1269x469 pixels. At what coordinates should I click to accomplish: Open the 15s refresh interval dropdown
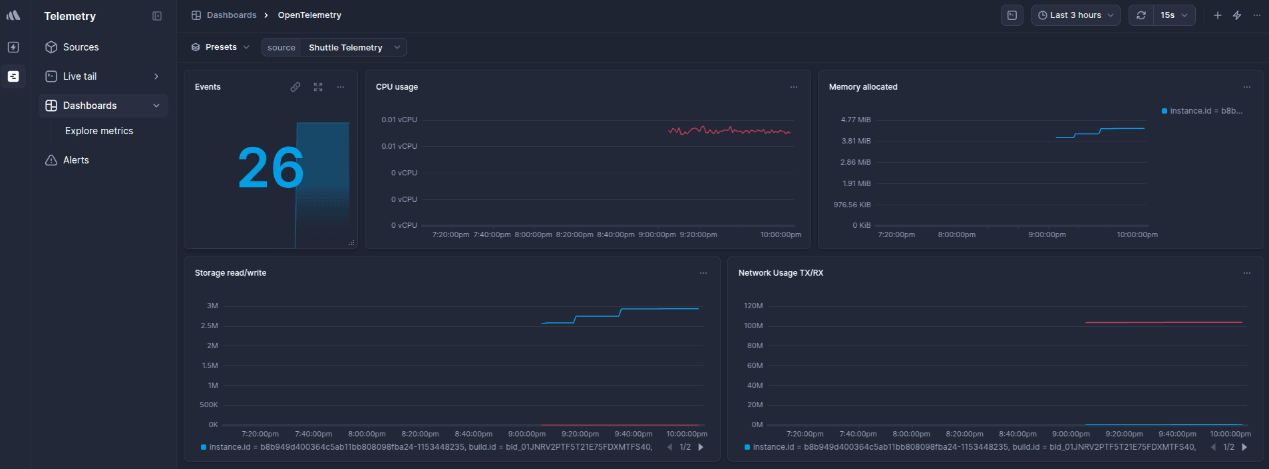[1174, 15]
